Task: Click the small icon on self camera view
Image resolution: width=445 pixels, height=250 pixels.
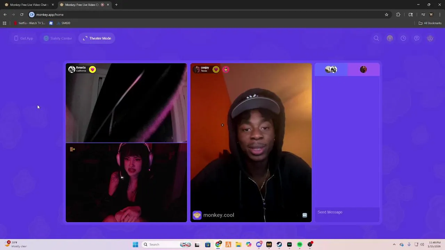Action: tap(72, 149)
